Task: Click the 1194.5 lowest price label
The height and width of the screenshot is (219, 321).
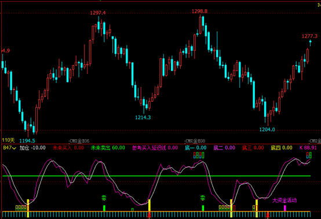Action: (27, 140)
